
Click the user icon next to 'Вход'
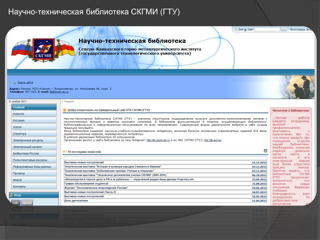pyautogui.click(x=12, y=195)
